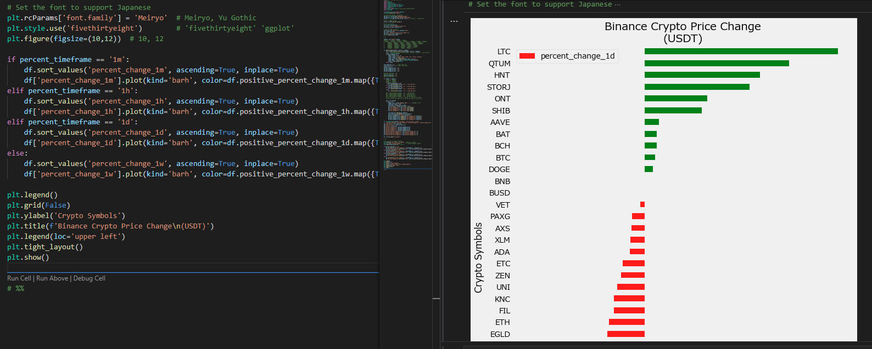Screen dimensions: 872x349
Task: Click the BNB label on the chart
Action: point(502,181)
